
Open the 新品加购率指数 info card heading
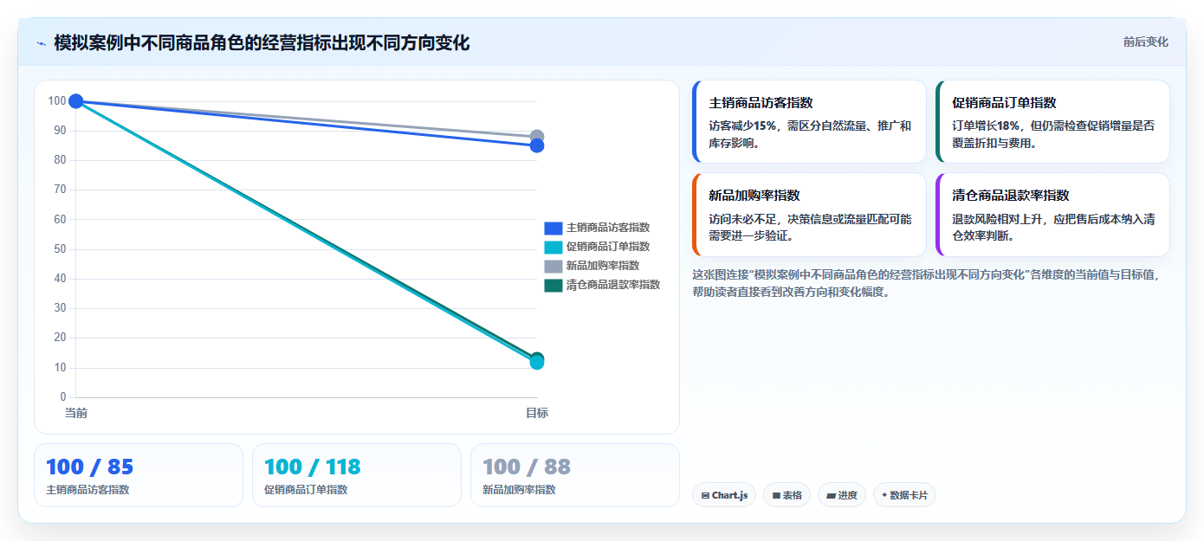[754, 196]
